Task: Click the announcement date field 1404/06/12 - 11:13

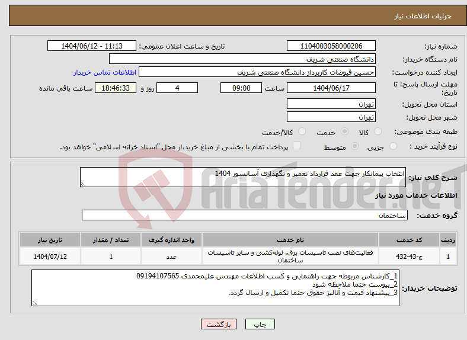Action: [x=92, y=46]
